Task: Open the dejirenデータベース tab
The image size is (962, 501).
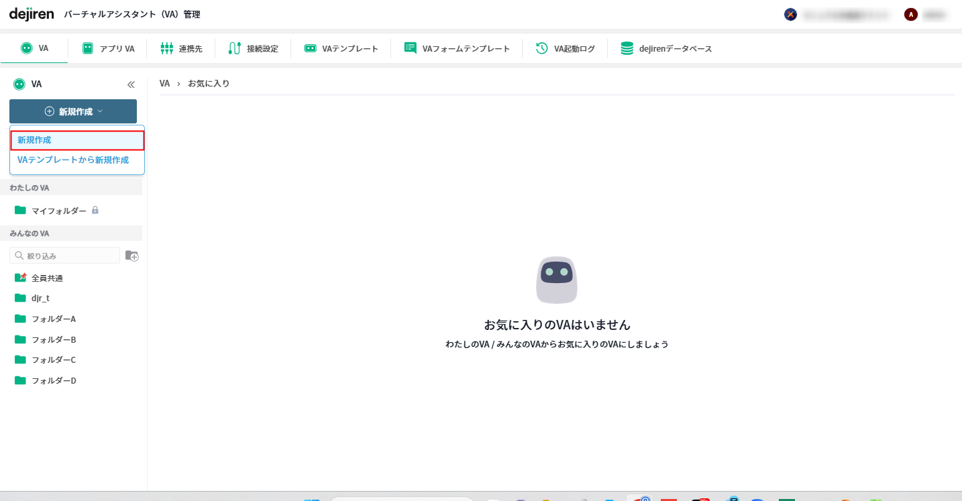Action: click(666, 48)
